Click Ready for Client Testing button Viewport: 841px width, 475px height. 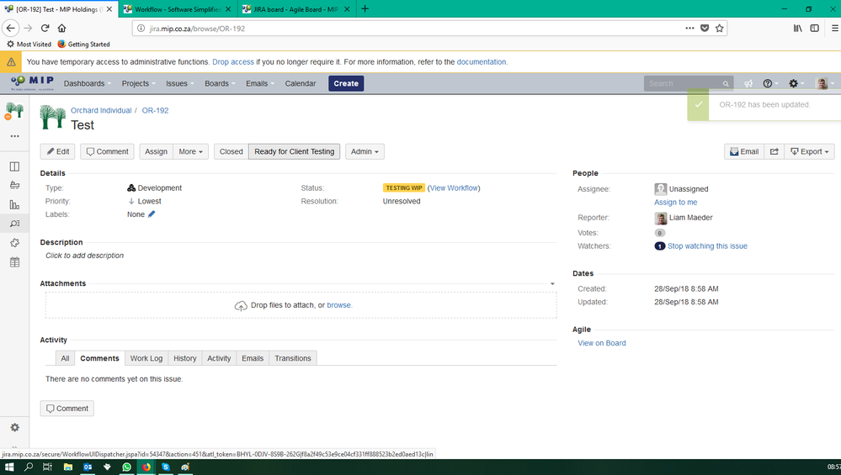click(295, 151)
